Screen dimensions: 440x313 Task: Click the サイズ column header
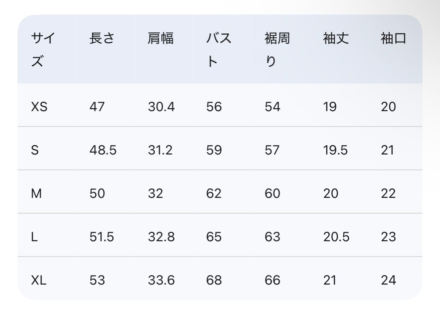43,50
